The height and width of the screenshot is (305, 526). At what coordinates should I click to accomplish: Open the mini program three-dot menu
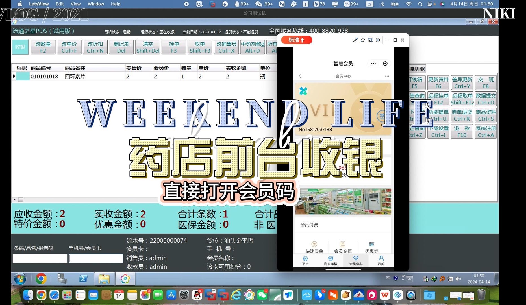coord(373,64)
